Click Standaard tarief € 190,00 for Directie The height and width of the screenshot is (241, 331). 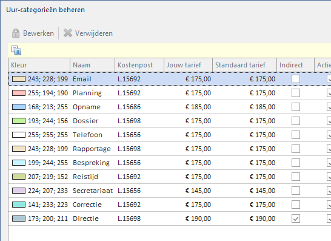pos(262,219)
